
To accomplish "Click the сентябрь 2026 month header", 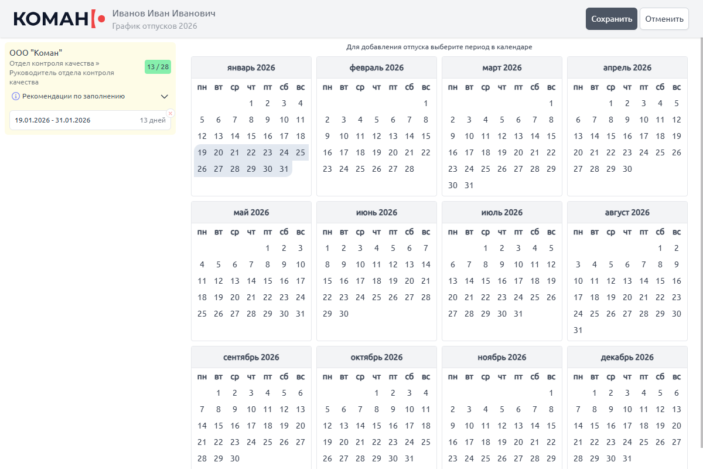I will click(251, 357).
